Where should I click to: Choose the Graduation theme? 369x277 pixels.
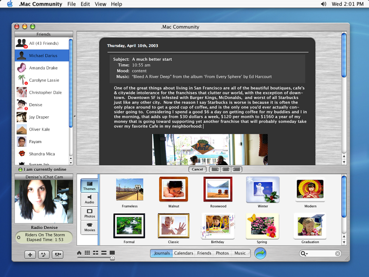click(310, 226)
